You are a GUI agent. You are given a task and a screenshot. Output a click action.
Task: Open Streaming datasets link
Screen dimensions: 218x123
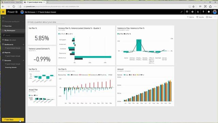tap(11, 68)
